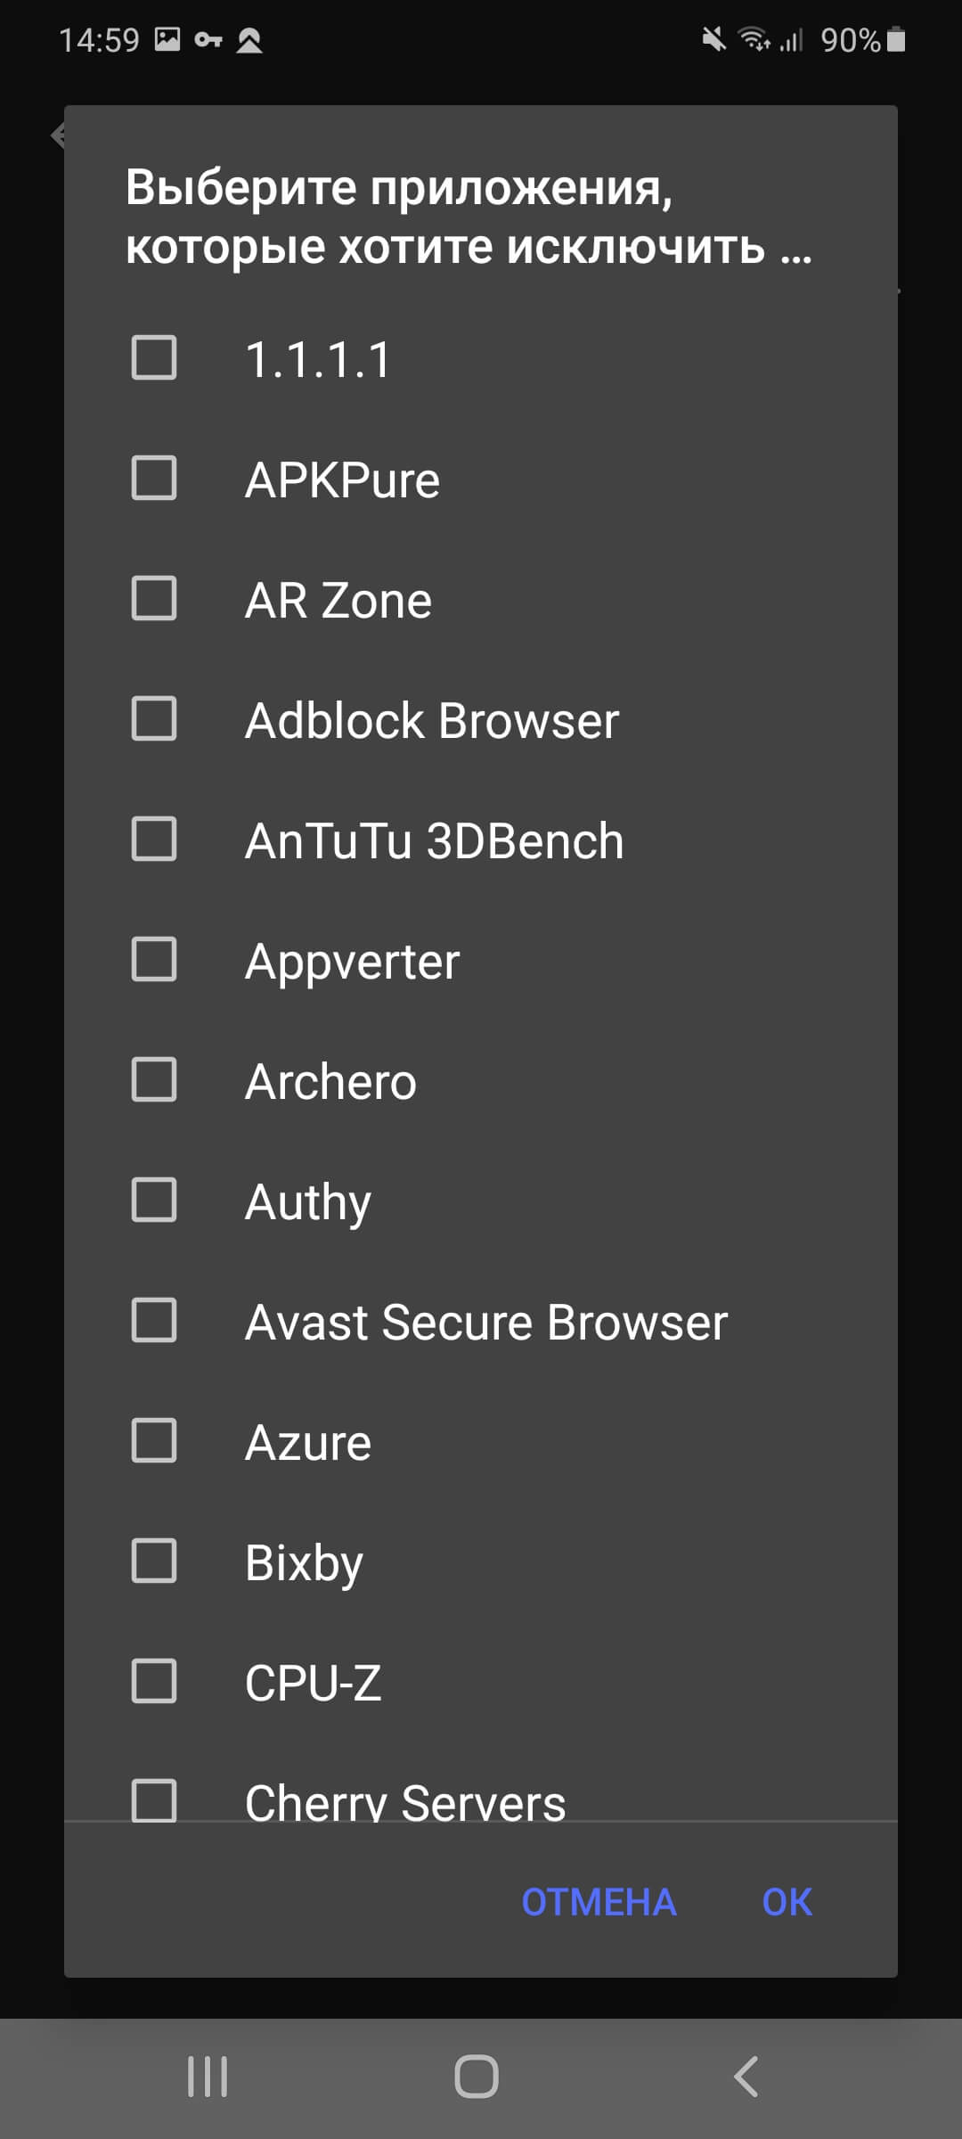This screenshot has width=962, height=2139.
Task: Check the 1.1.1.1 app checkbox
Action: (154, 358)
